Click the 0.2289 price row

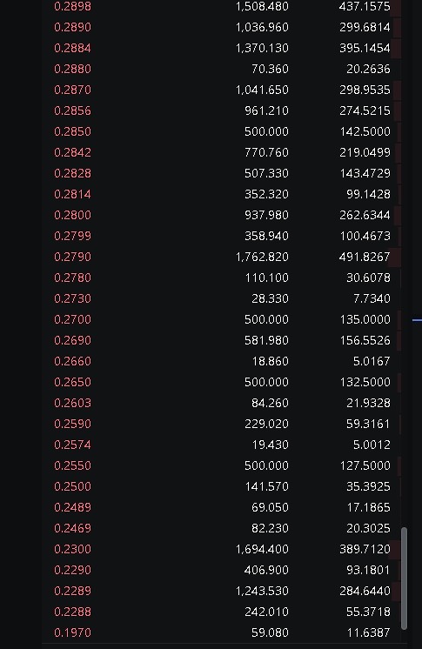click(222, 591)
